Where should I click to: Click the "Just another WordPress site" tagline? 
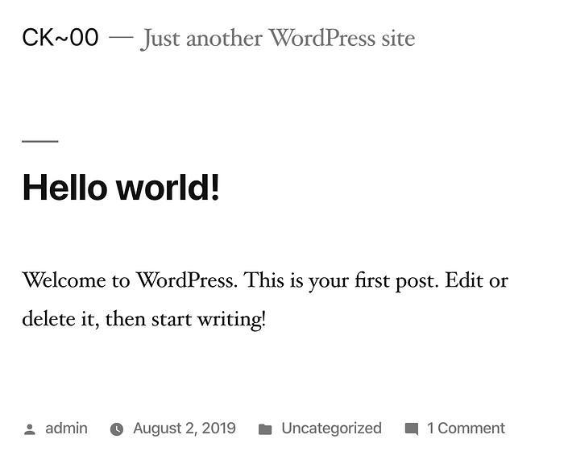click(278, 38)
